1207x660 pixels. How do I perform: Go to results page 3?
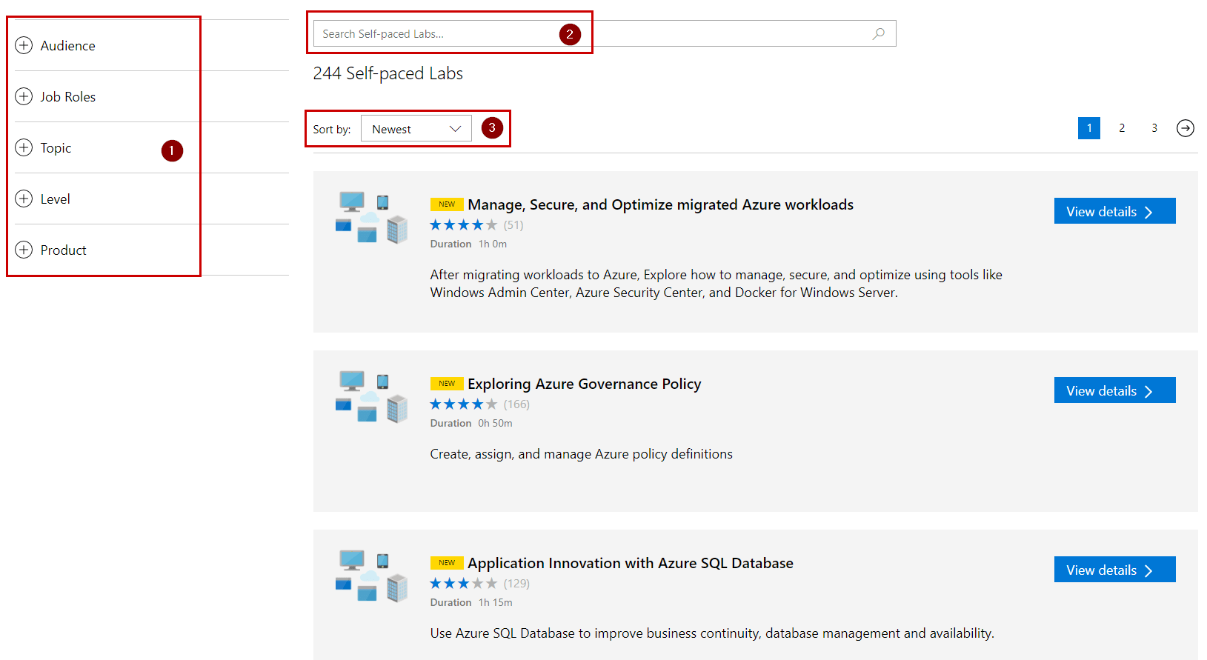pyautogui.click(x=1154, y=128)
